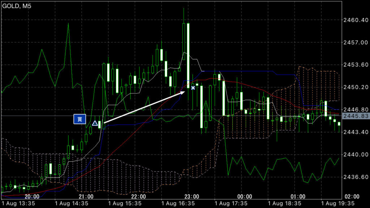Select the GOLD, M5 chart title
The image size is (370, 208).
17,6
